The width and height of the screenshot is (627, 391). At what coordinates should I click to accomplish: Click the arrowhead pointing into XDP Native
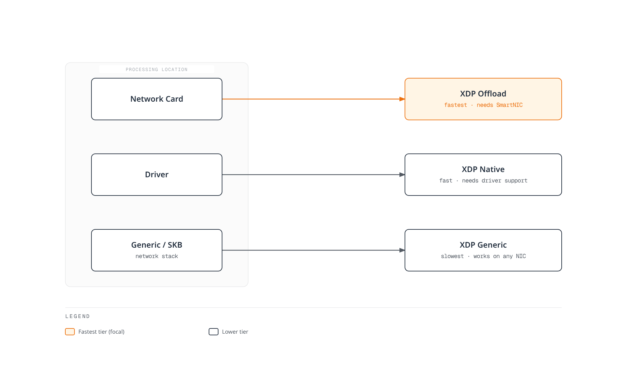coord(402,175)
